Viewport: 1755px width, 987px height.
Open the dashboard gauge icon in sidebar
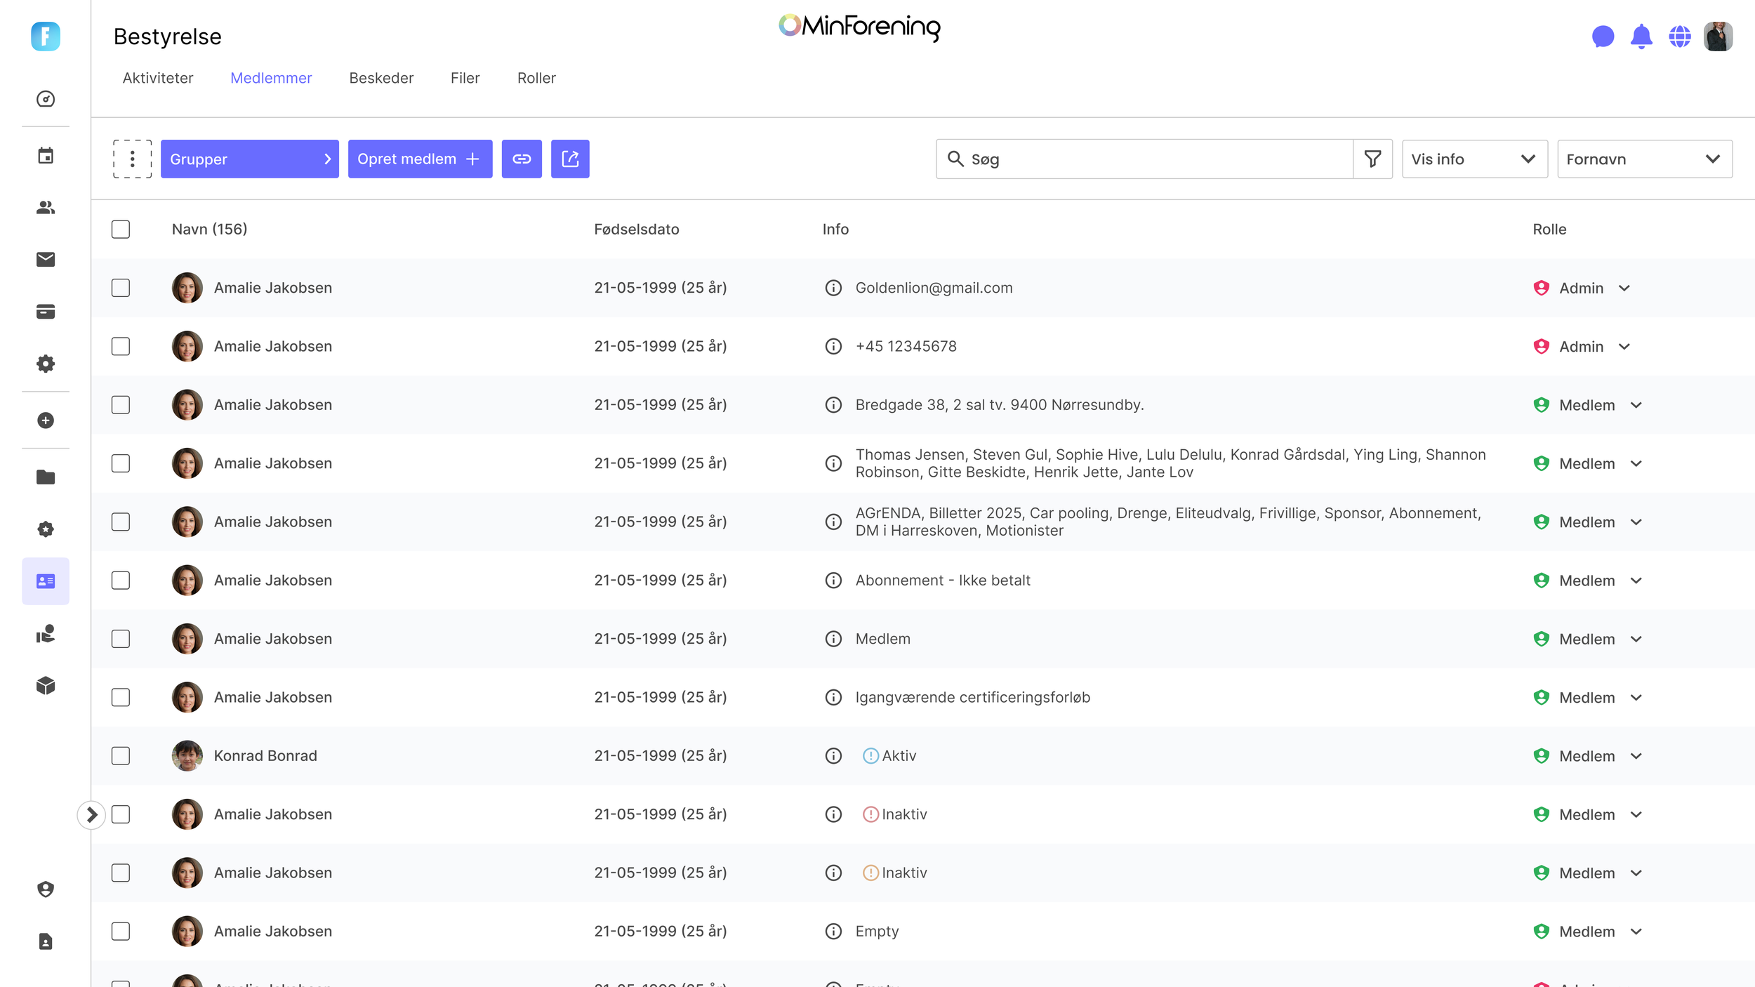pos(46,99)
